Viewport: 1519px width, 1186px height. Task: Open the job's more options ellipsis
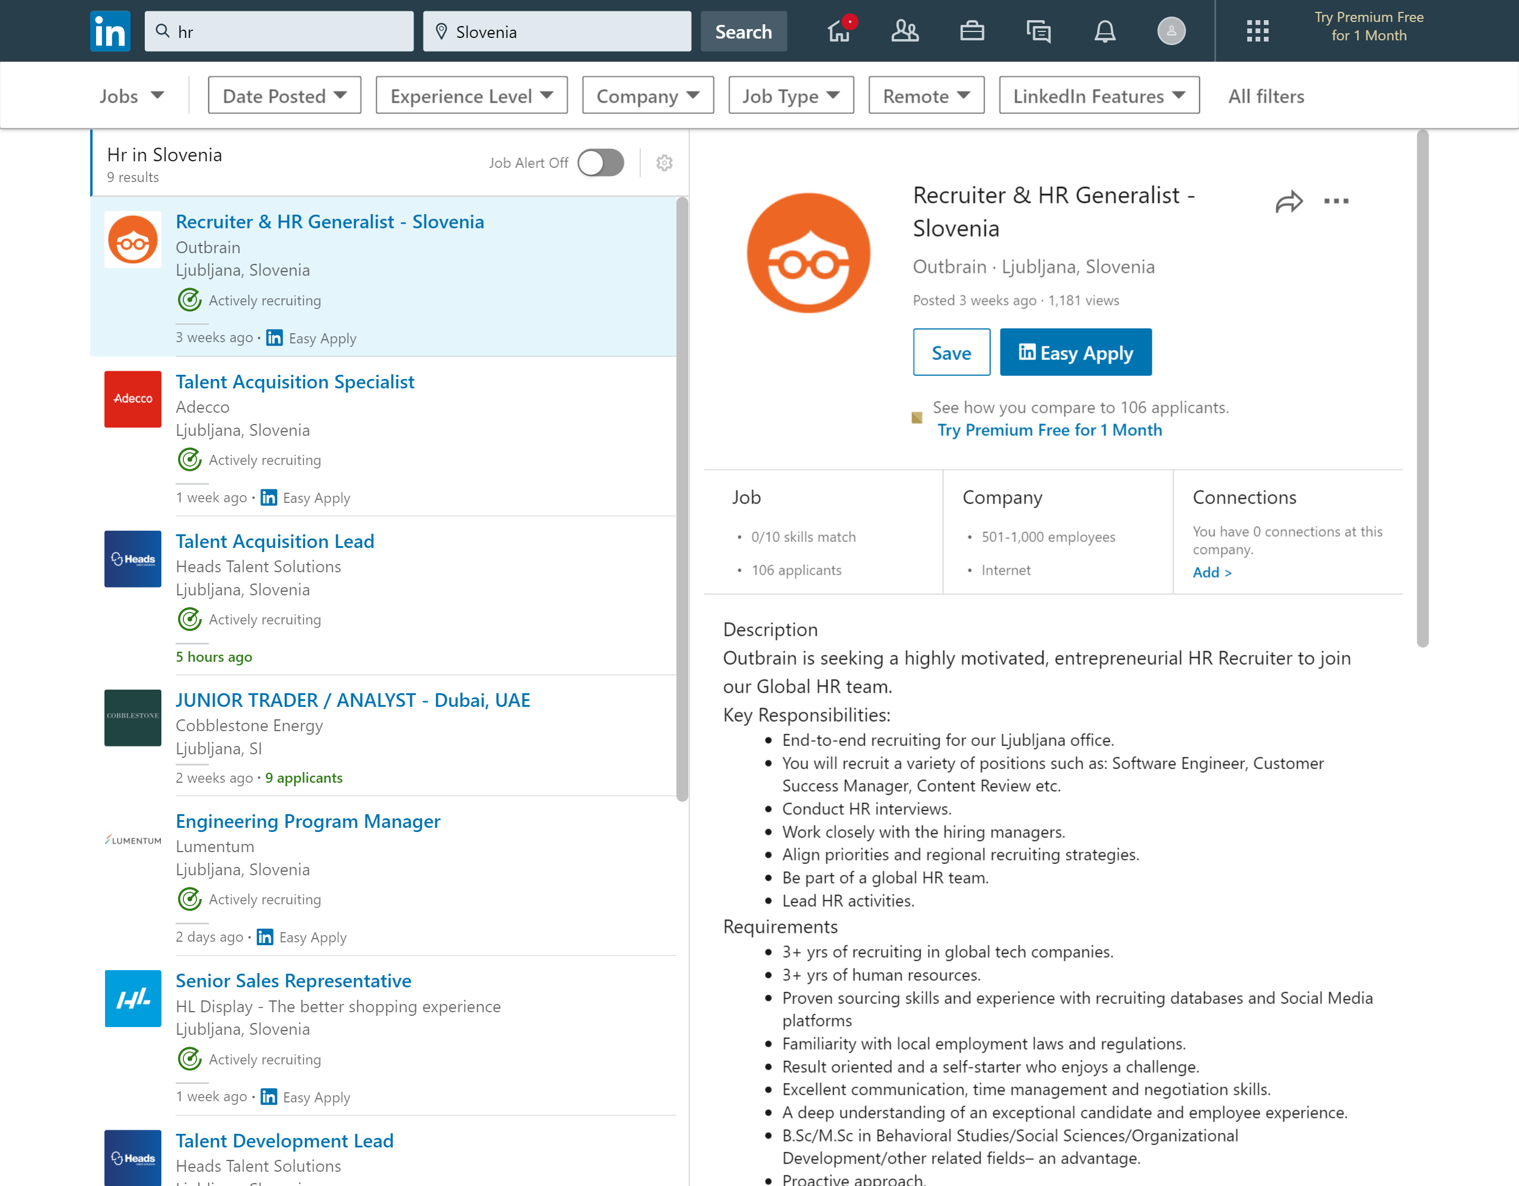(1336, 202)
